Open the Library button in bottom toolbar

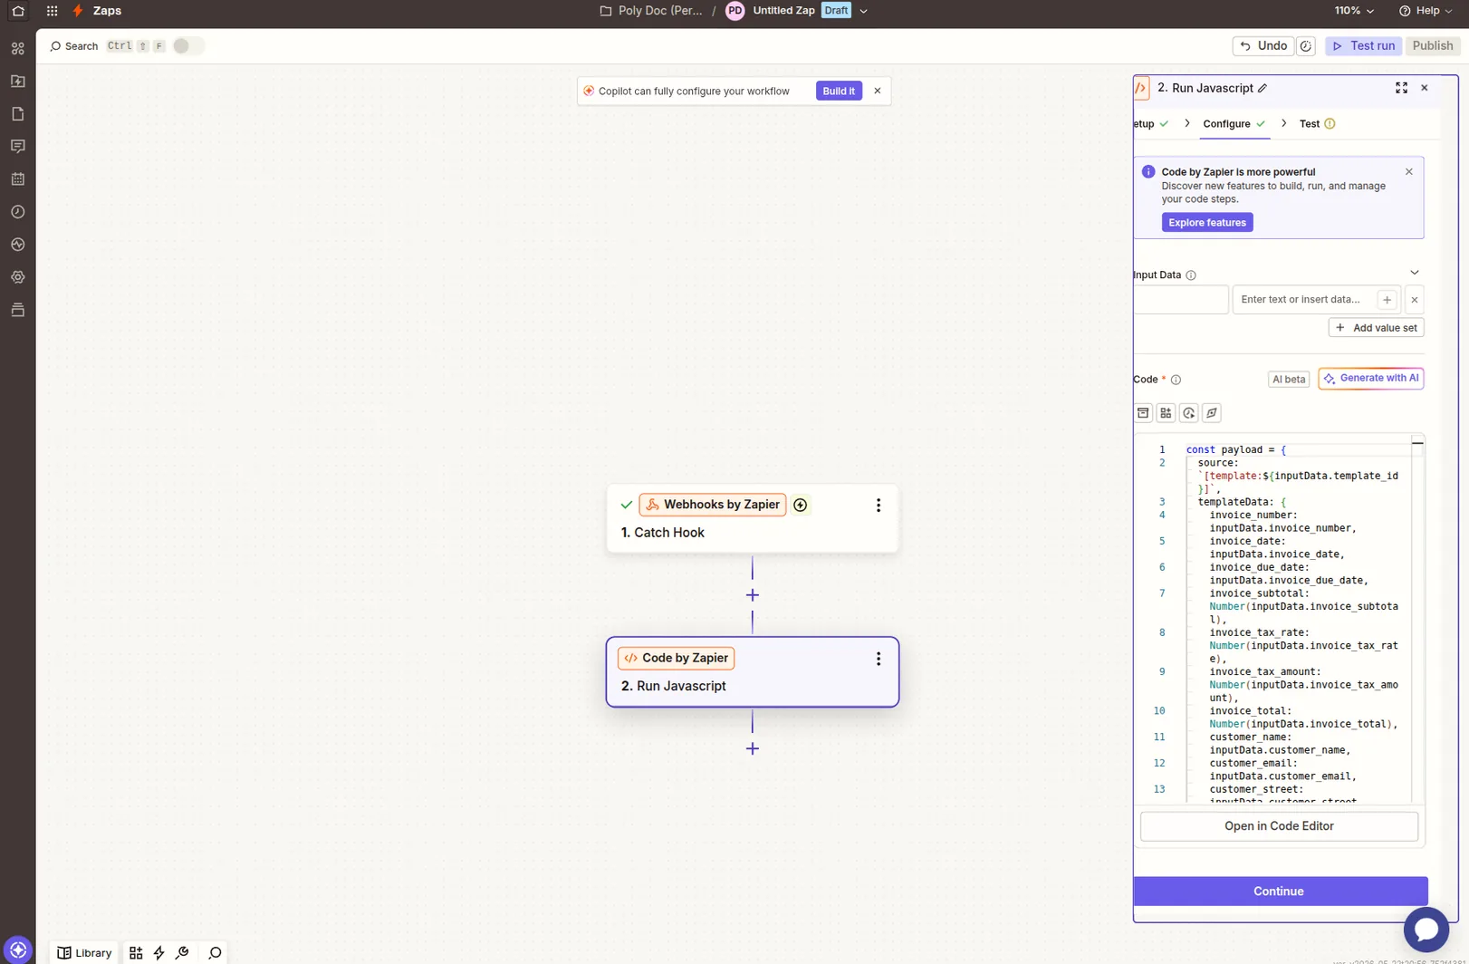(x=84, y=953)
